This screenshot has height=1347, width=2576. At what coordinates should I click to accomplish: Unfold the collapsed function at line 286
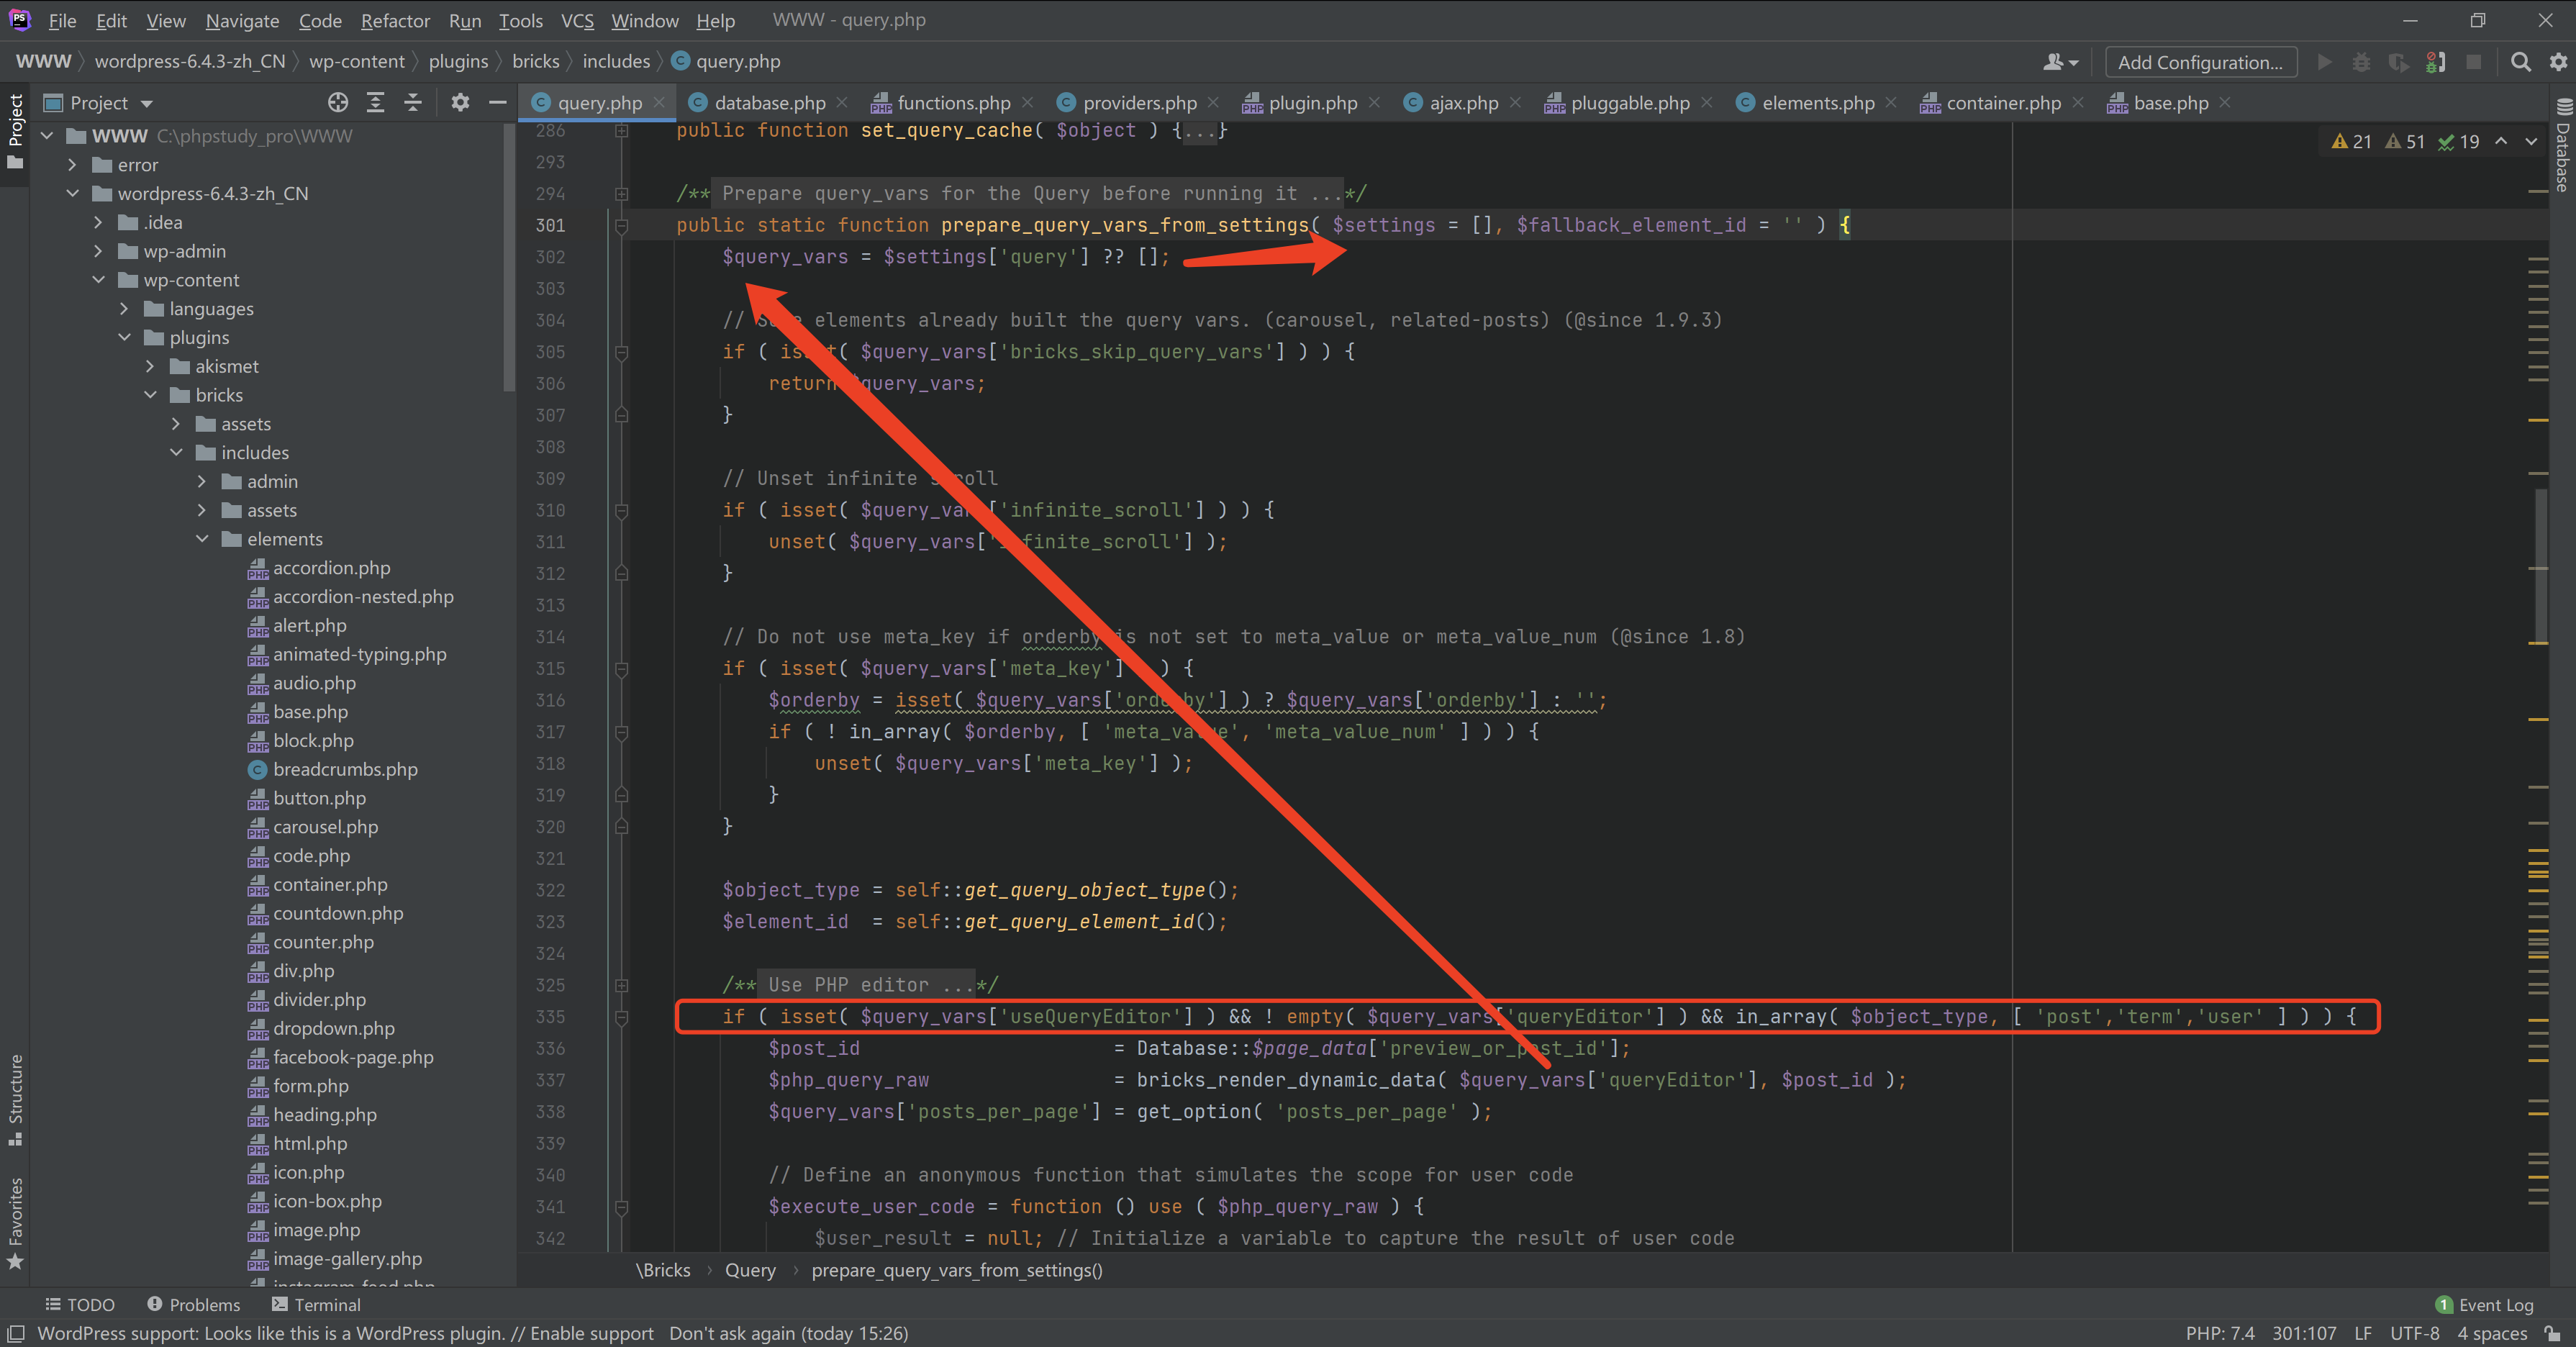pos(621,131)
